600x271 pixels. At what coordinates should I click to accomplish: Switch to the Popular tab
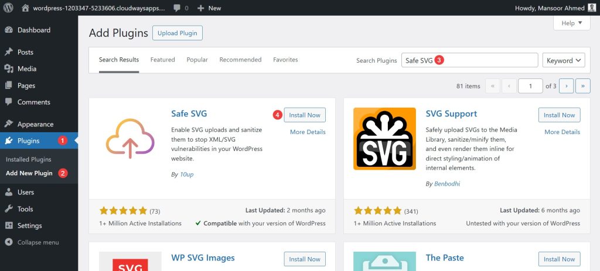197,60
